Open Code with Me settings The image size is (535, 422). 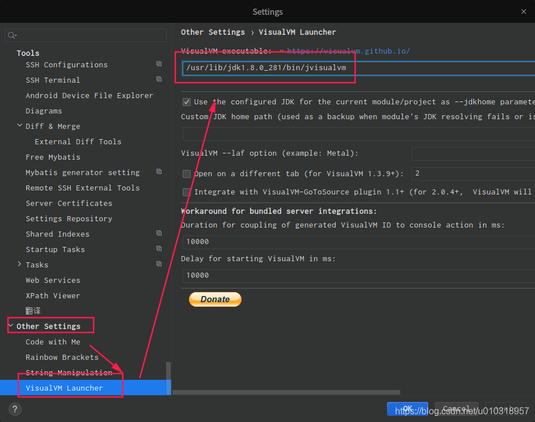point(53,342)
